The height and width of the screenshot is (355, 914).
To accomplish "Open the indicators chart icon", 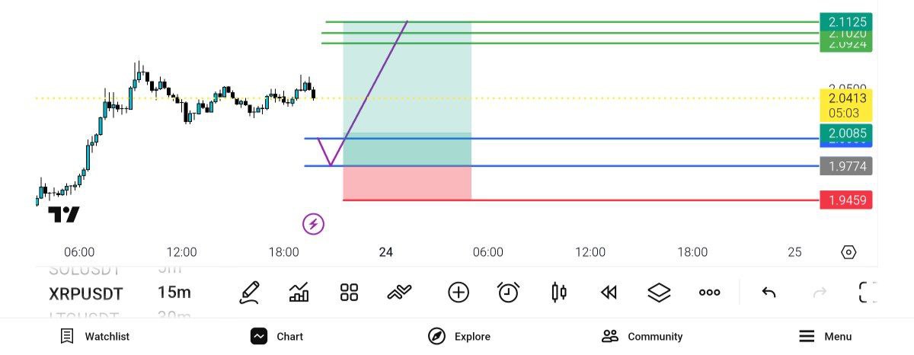I will [x=299, y=293].
